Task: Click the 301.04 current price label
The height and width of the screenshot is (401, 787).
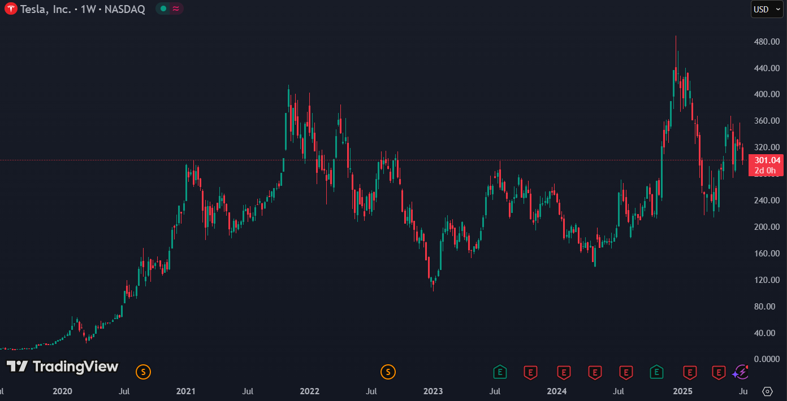Action: coord(767,160)
